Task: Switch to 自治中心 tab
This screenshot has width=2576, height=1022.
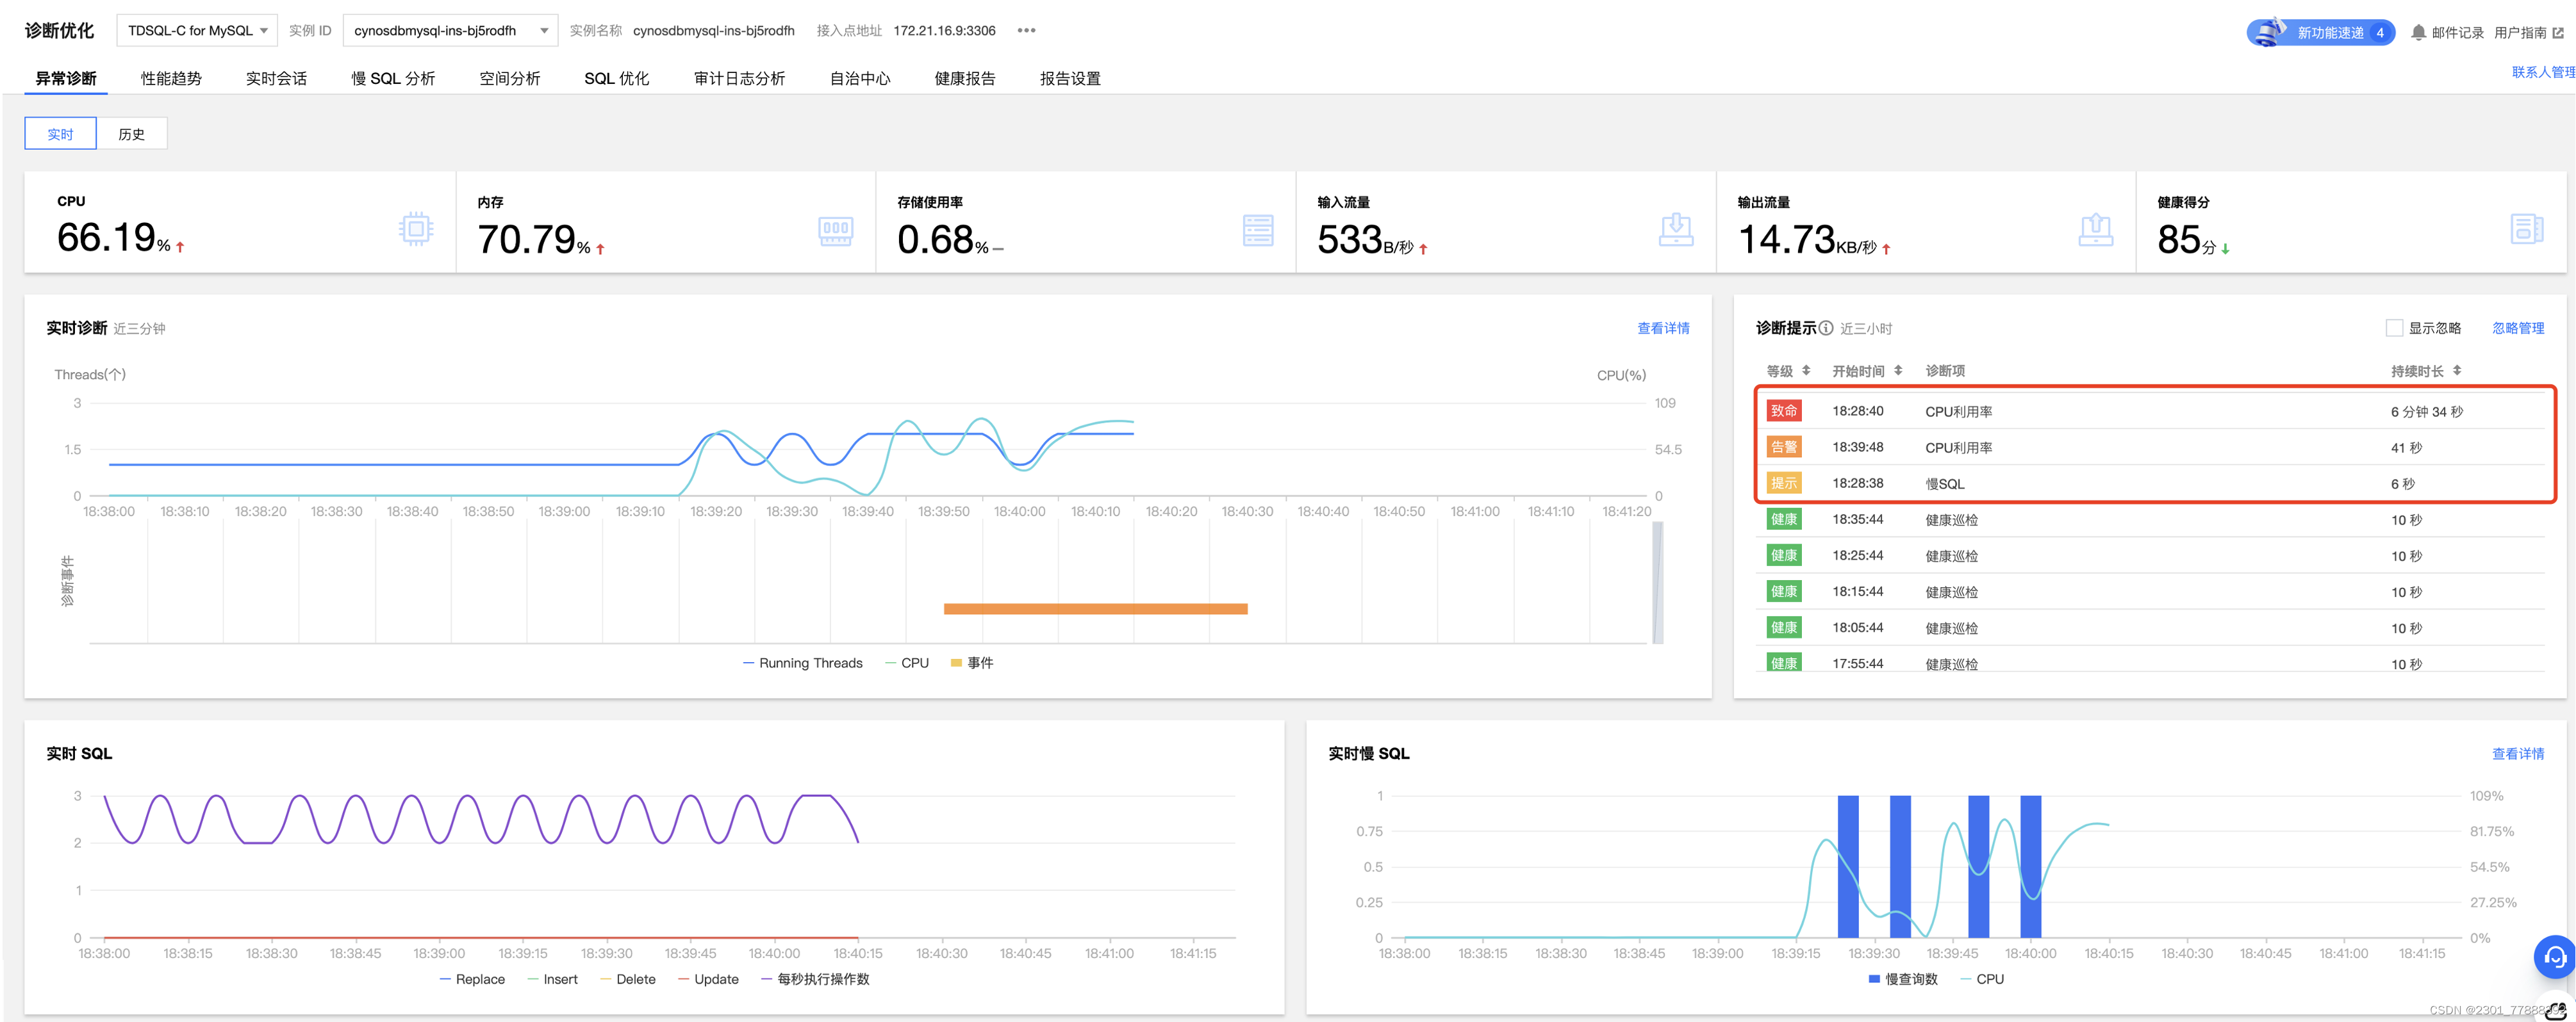Action: [860, 78]
